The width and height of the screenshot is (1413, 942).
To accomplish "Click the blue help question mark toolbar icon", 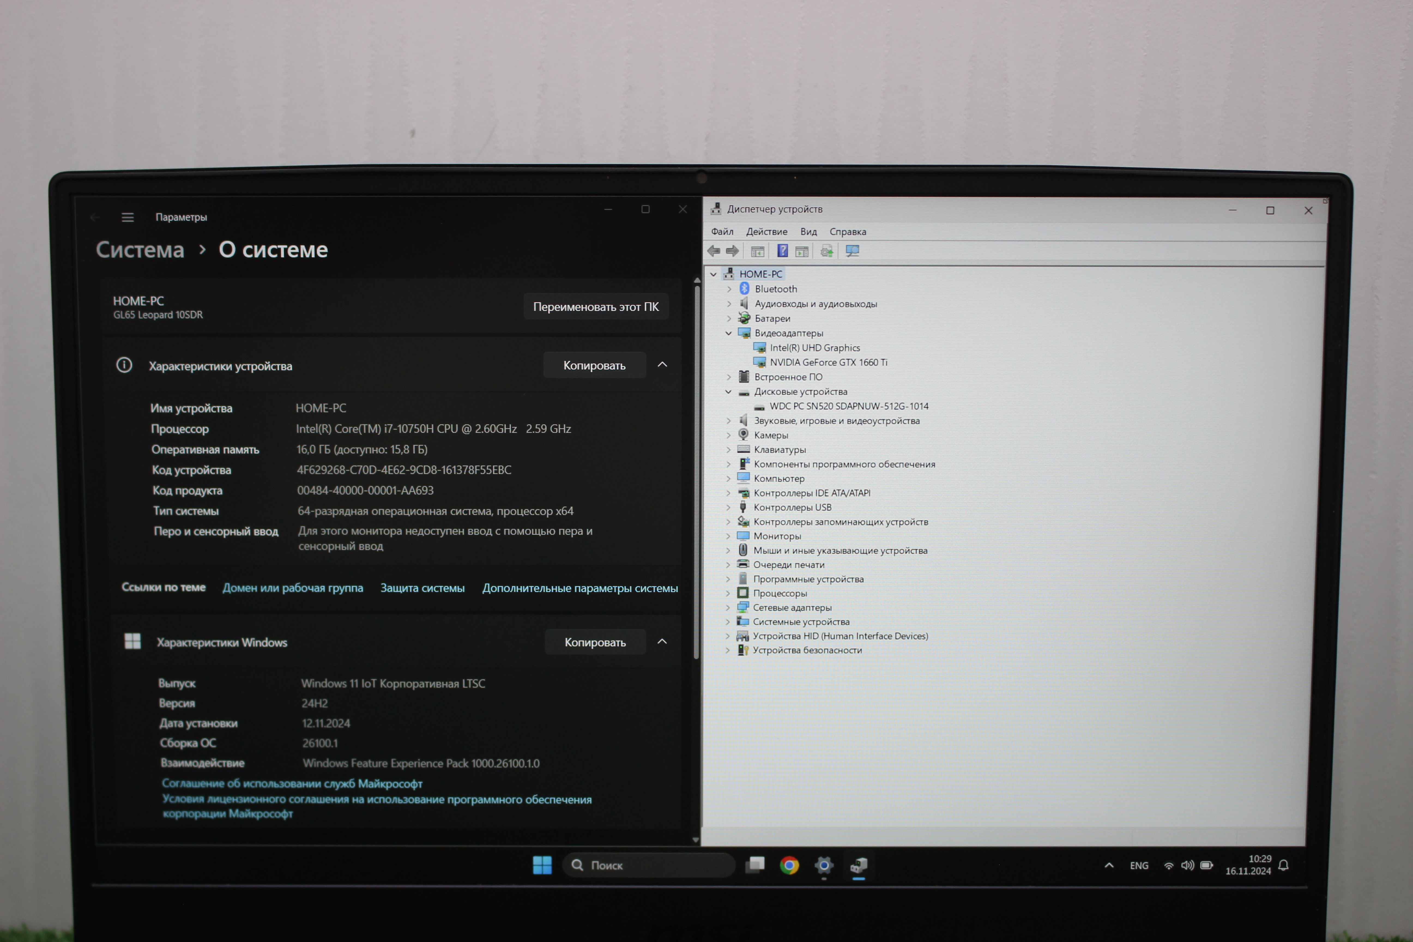I will [782, 251].
